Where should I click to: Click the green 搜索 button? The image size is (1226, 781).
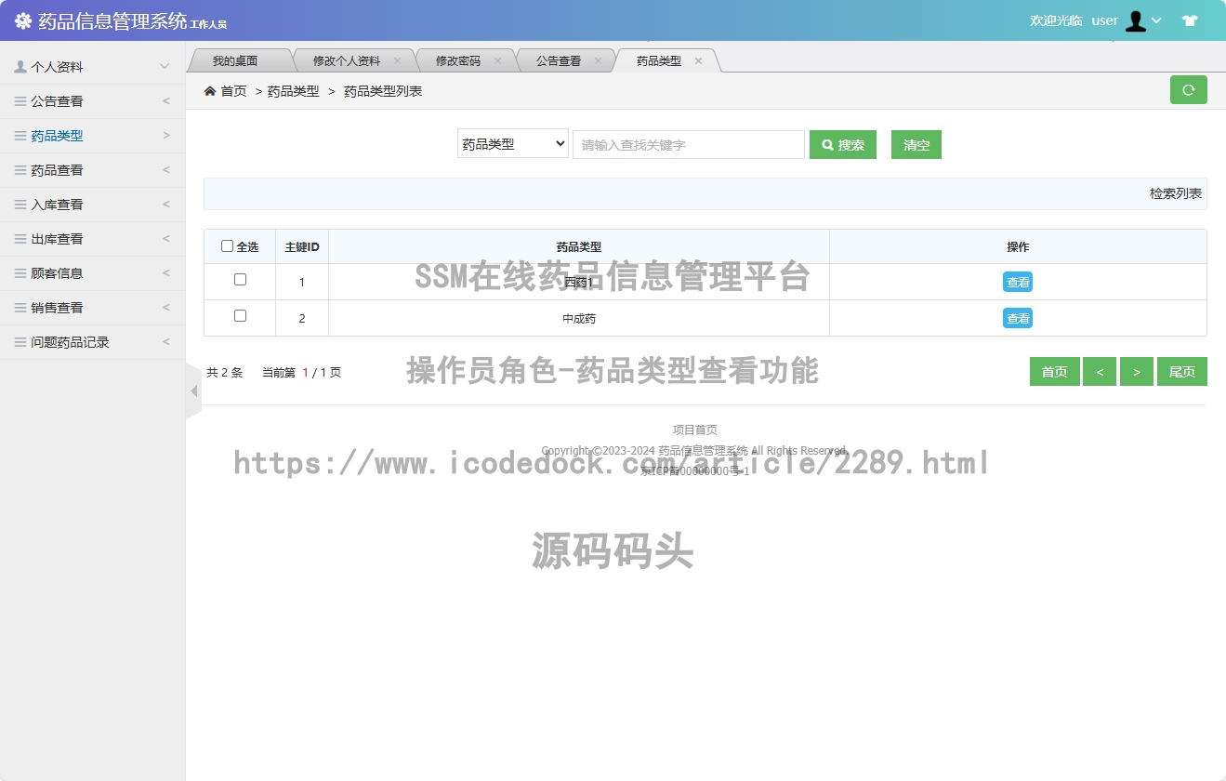coord(843,145)
